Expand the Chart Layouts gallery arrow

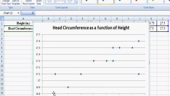coord(76,2)
